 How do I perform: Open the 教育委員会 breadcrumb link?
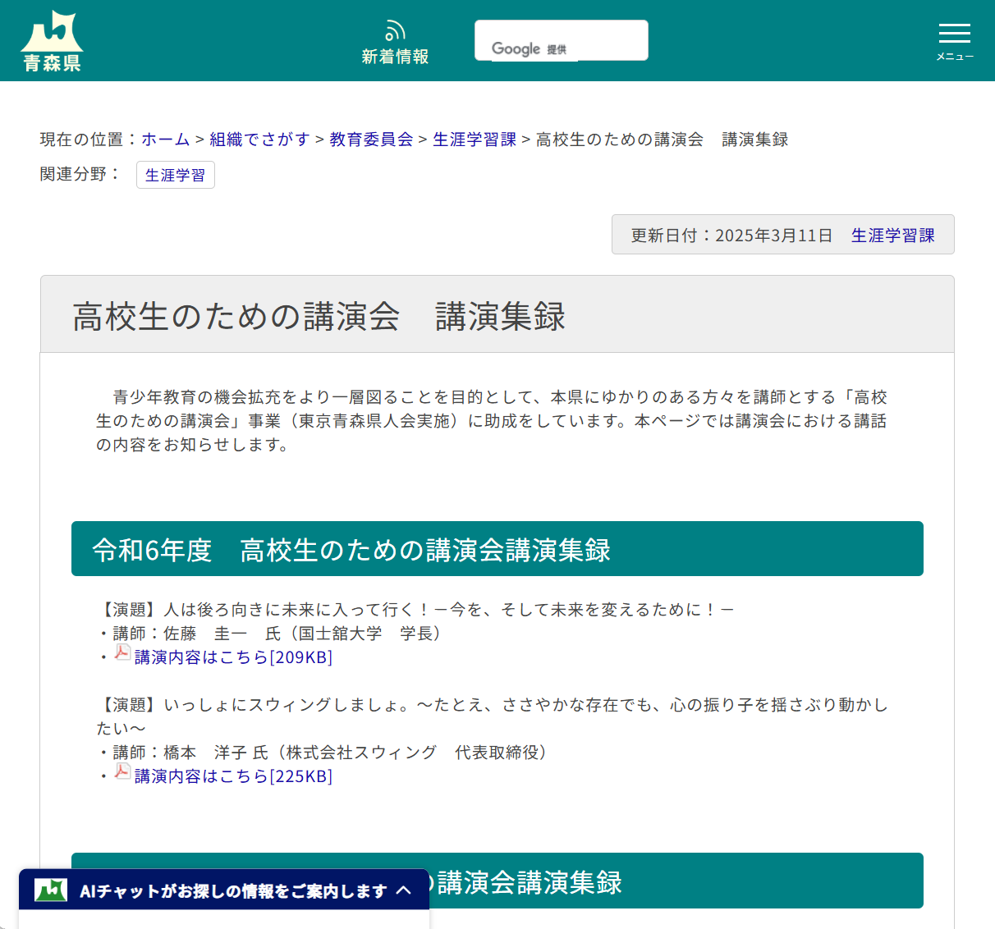coord(370,140)
